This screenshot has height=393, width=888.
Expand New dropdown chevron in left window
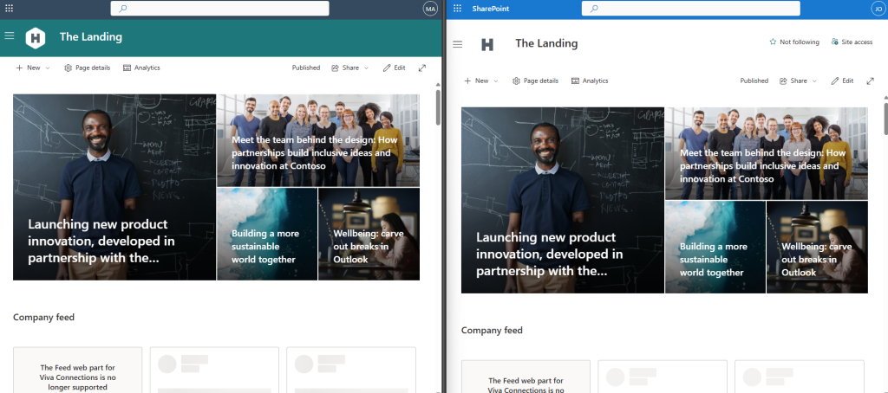tap(48, 68)
